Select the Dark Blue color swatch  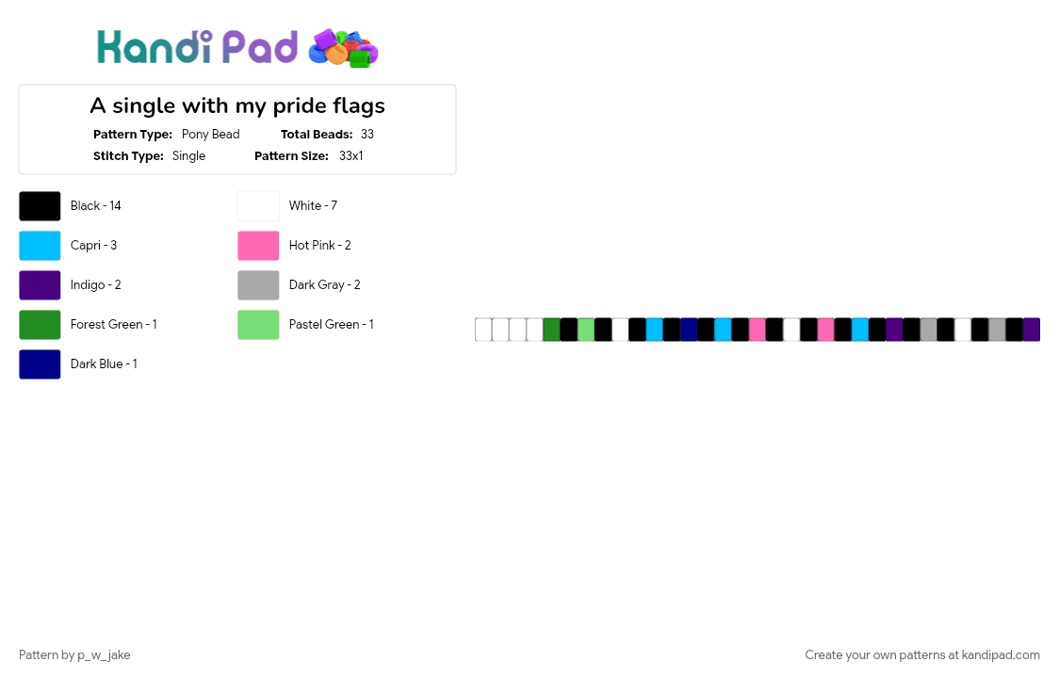pos(40,364)
